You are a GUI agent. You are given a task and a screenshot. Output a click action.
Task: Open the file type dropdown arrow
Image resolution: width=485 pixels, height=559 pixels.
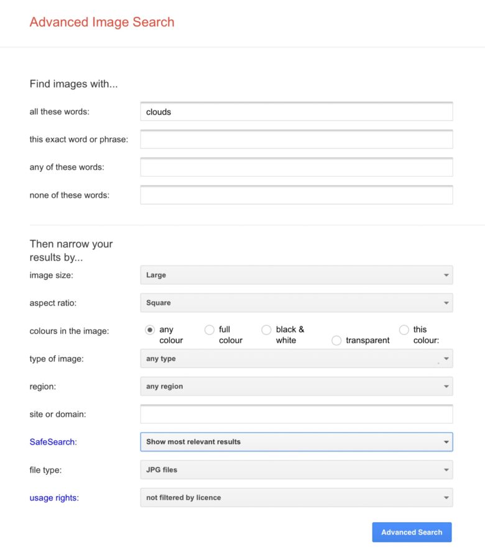446,469
